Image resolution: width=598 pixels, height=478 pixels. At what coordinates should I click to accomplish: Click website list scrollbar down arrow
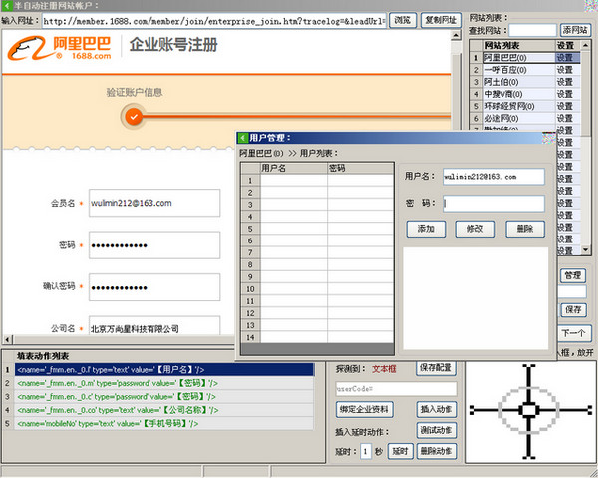pyautogui.click(x=586, y=250)
